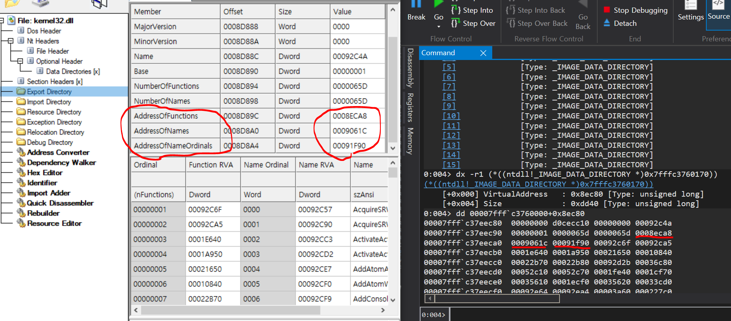Click the Step Over icon
This screenshot has width=731, height=321.
(456, 23)
